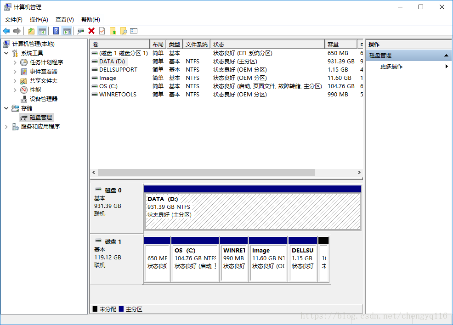The image size is (453, 325).
Task: Click the Storage (存储) node icon
Action: [15, 108]
